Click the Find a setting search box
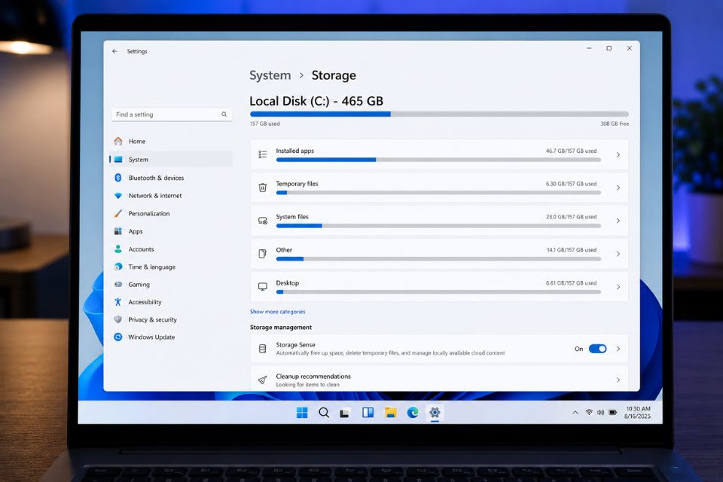This screenshot has width=723, height=482. [172, 114]
